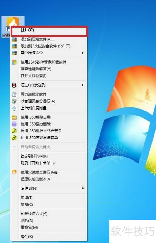Choose 锁定到任务栏(K)

coord(49,156)
